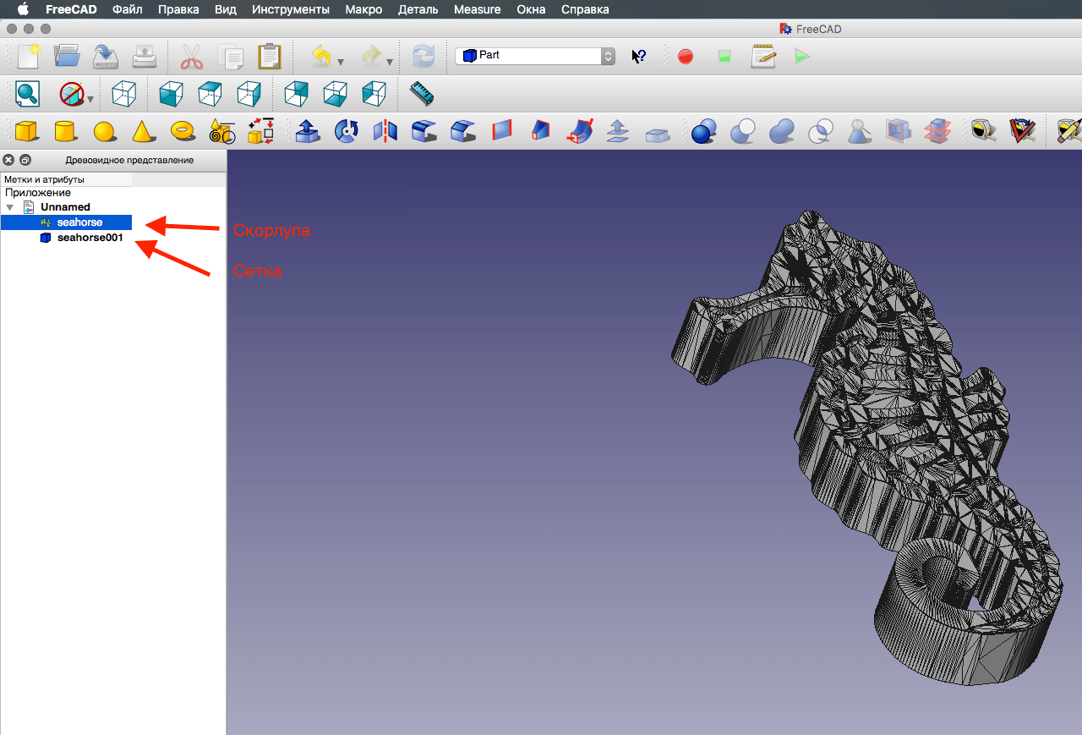Open the Part workbench dropdown
Screen dimensions: 1082x735
536,56
